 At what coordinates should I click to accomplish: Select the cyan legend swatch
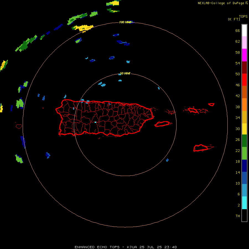(x=244, y=203)
